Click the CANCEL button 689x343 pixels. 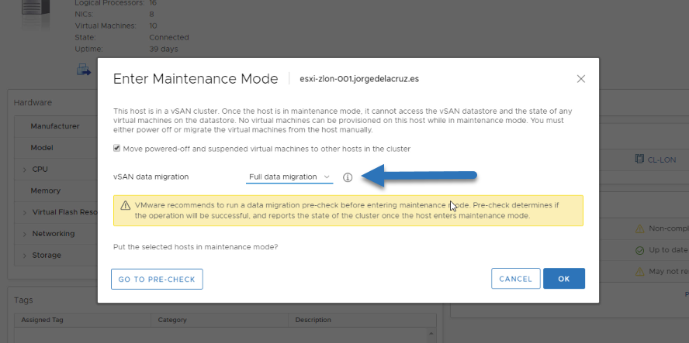coord(515,279)
